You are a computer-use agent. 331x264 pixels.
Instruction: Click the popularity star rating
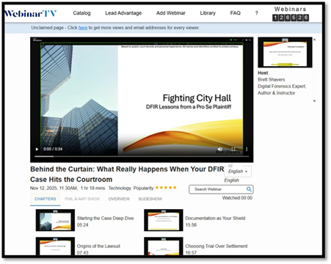click(166, 188)
